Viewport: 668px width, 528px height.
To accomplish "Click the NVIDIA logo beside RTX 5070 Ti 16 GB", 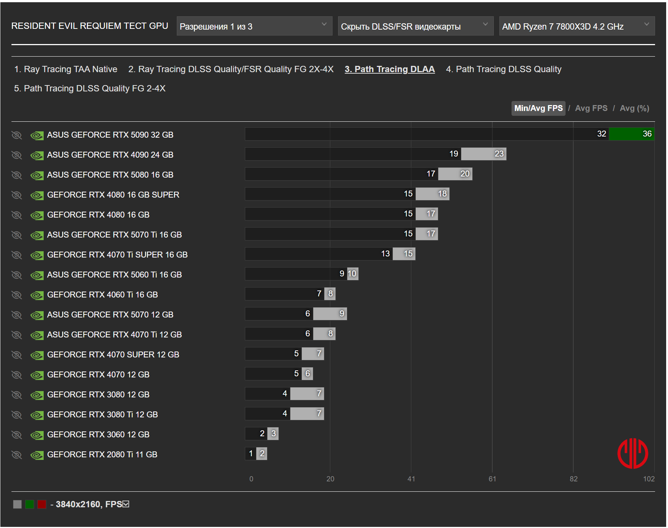I will pyautogui.click(x=37, y=235).
